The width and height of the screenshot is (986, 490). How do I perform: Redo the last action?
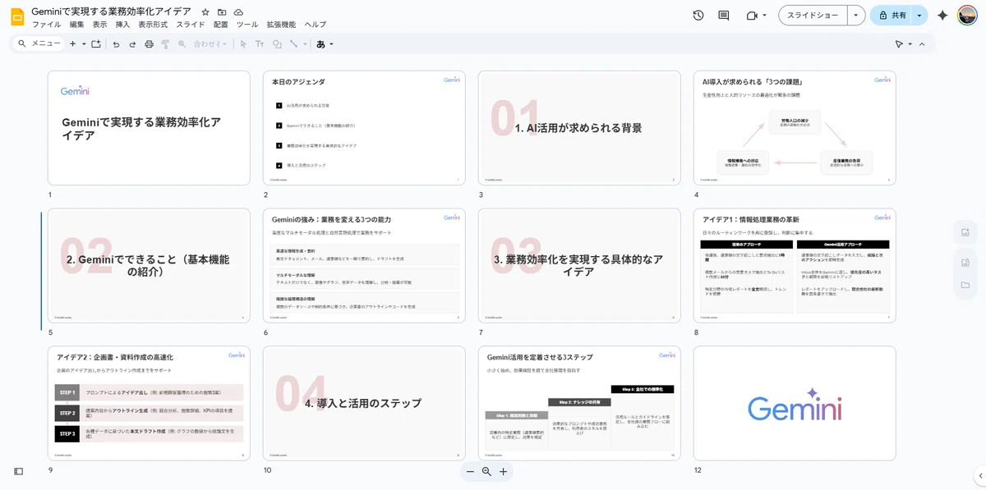(x=132, y=44)
